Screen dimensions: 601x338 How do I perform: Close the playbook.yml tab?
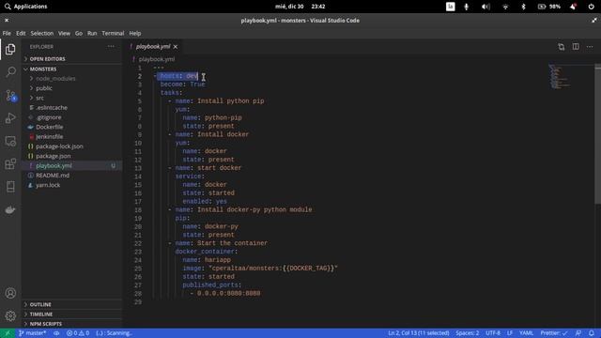coord(176,47)
